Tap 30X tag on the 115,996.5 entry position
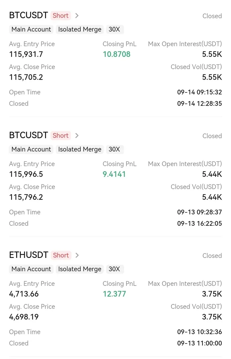Viewport: 231px width, 359px height. pos(114,149)
